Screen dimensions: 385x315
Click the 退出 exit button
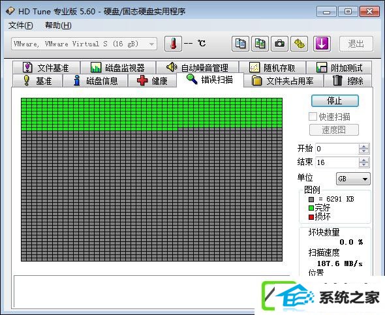pyautogui.click(x=356, y=44)
